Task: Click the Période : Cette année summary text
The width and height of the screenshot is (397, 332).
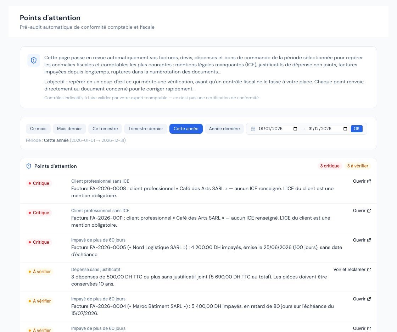Action: click(76, 140)
